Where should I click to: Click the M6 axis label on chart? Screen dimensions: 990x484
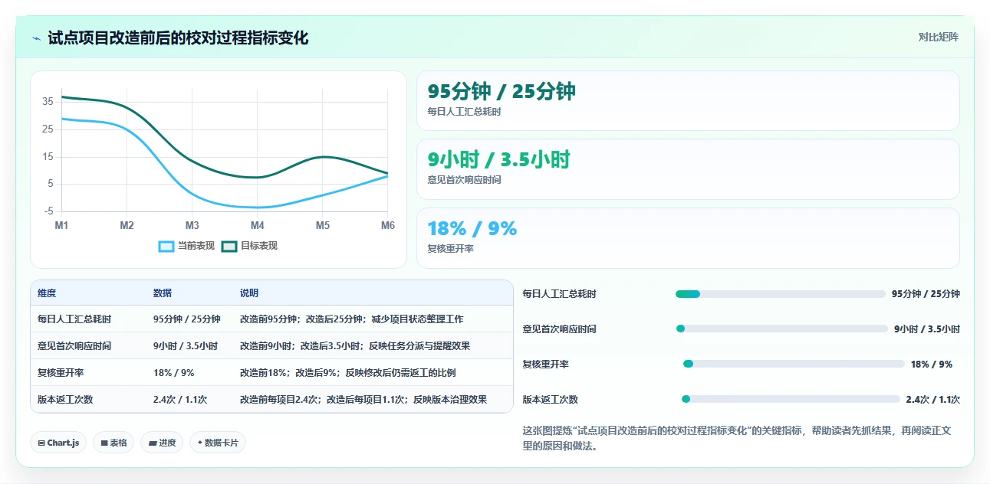(388, 226)
